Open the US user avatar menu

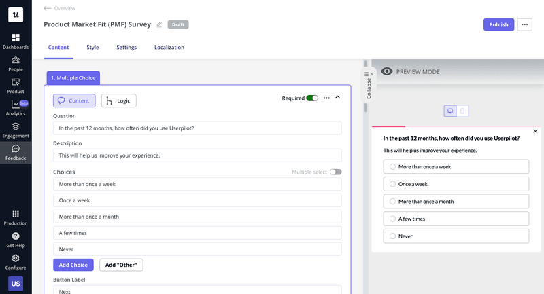coord(16,284)
